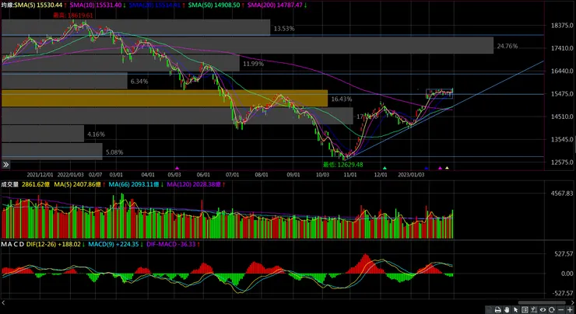Click the -527.57 MACD axis value
576x314 pixels.
563,293
